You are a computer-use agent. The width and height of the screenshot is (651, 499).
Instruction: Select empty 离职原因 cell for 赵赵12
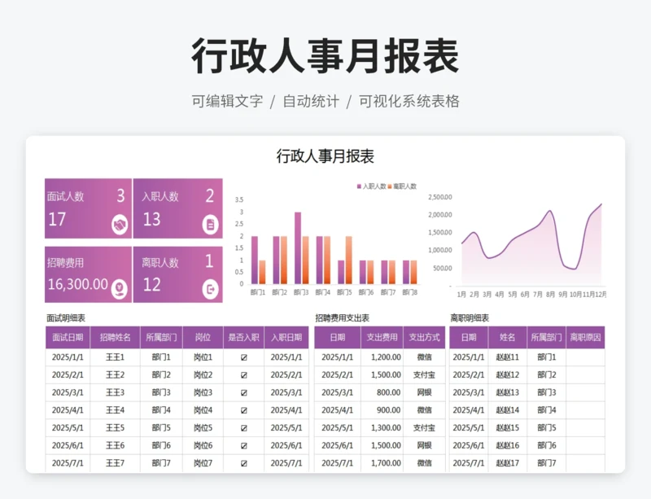point(585,375)
